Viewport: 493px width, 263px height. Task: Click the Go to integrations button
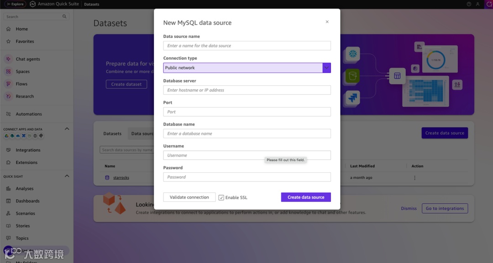point(445,208)
